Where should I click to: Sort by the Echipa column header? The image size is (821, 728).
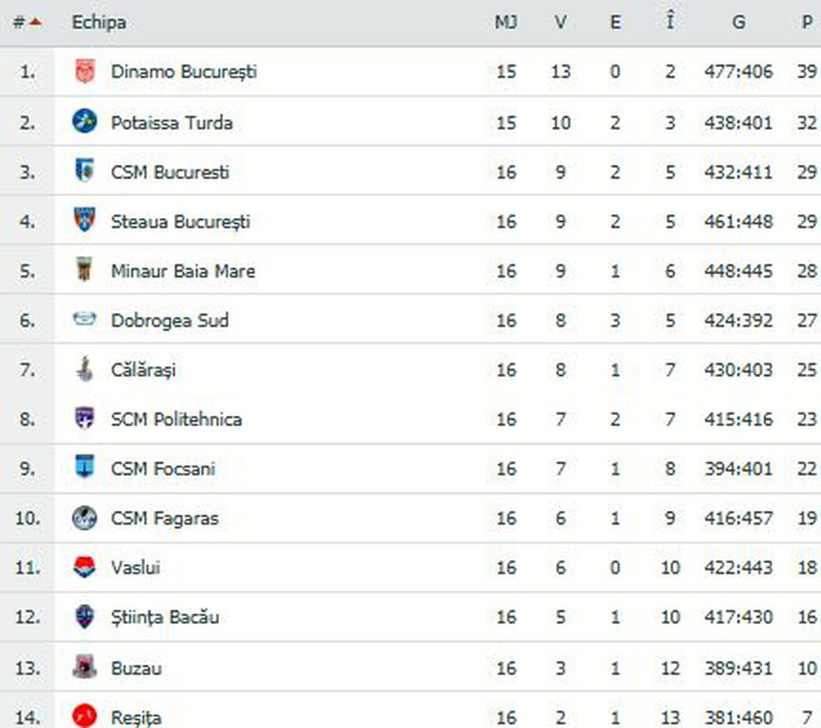pyautogui.click(x=99, y=23)
